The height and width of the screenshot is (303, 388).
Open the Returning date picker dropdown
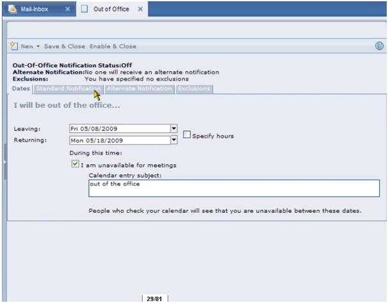[174, 140]
